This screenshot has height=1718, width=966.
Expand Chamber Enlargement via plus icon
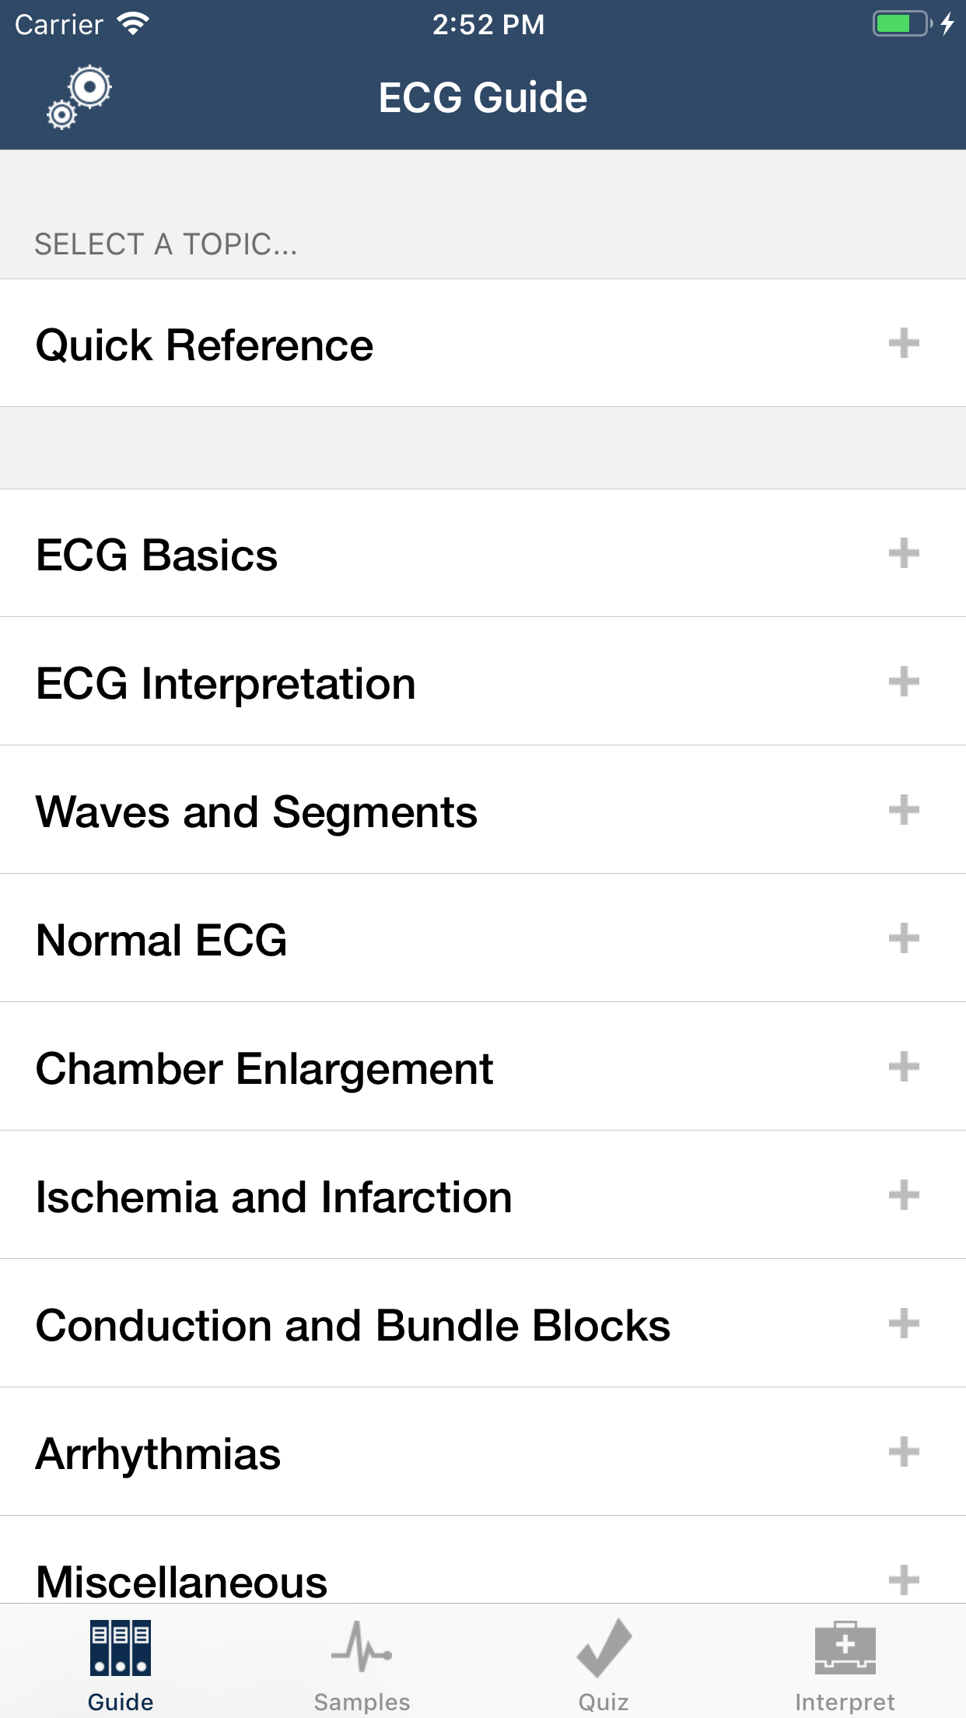click(x=904, y=1067)
